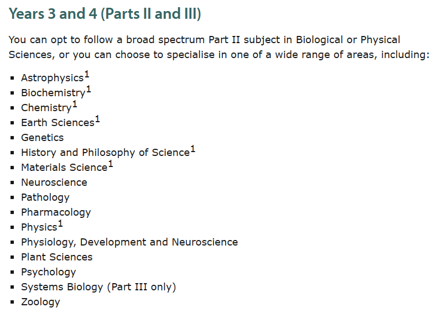Screen dimensions: 442x313
Task: Click the Biochemistry subject entry
Action: click(x=53, y=93)
